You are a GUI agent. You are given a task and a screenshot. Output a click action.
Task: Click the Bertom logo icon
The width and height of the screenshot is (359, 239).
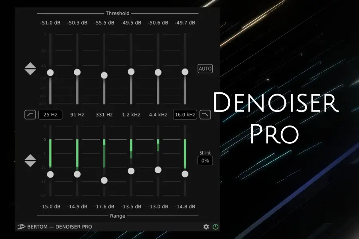coord(21,227)
